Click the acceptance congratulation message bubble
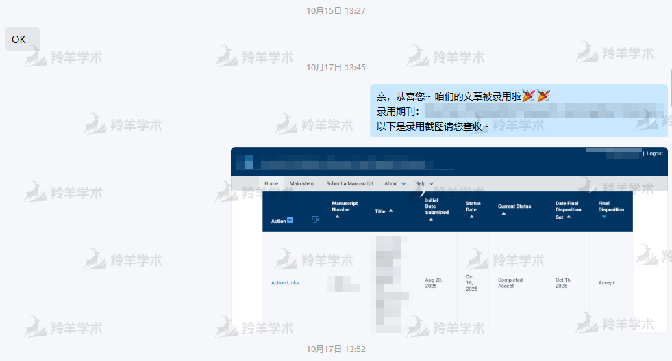The width and height of the screenshot is (672, 361). point(518,110)
